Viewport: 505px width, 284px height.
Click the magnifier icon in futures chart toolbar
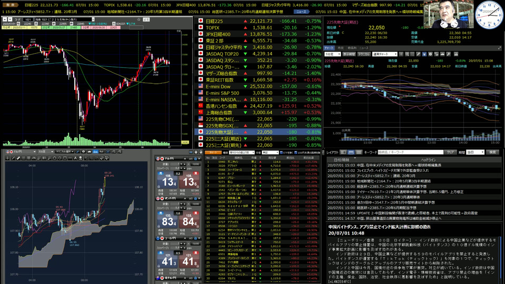tap(407, 54)
